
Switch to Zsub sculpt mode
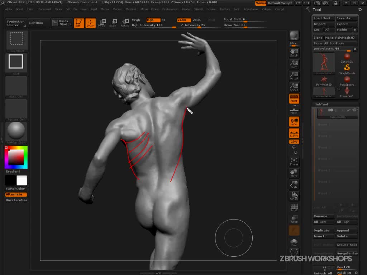coord(197,20)
